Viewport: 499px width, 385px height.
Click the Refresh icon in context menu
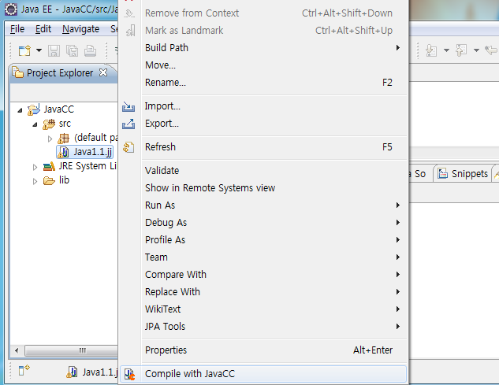pos(128,147)
